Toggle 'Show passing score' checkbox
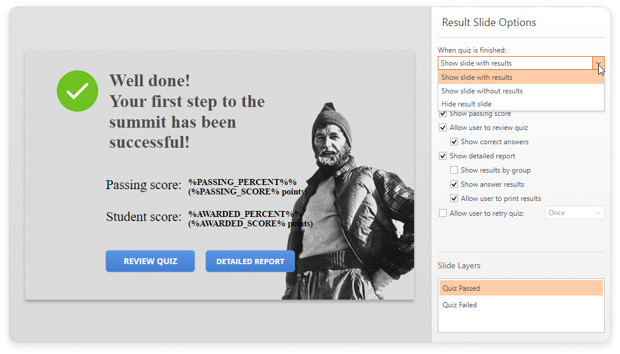Viewport: 620px width, 354px height. tap(443, 113)
